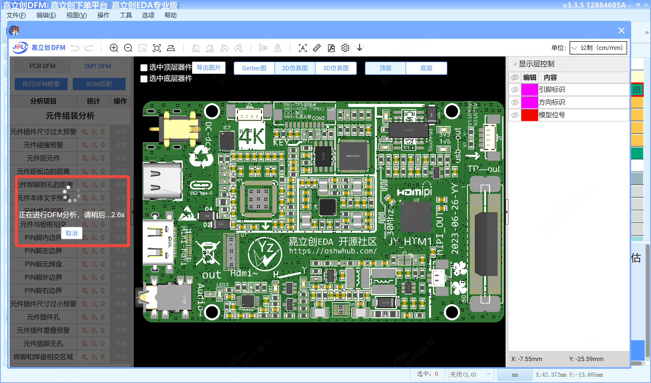Click the zoom out magnifier icon
Image resolution: width=651 pixels, height=383 pixels.
(128, 48)
